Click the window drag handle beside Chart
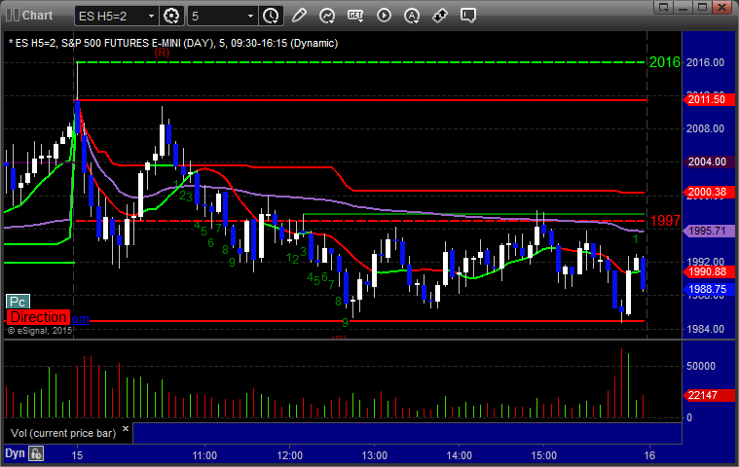Viewport: 739px width, 467px height. tap(12, 15)
